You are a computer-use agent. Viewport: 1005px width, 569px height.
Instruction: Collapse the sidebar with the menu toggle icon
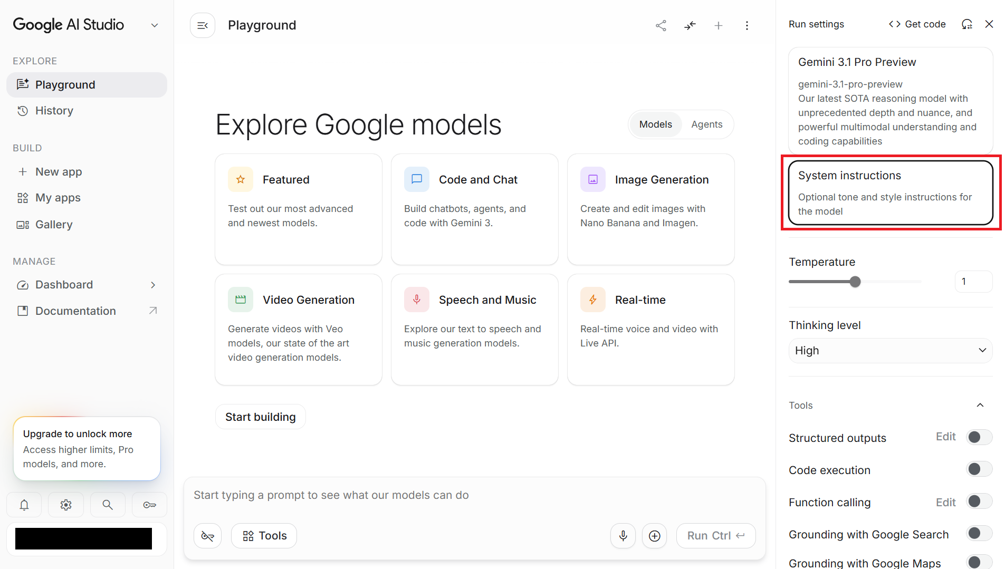point(203,25)
